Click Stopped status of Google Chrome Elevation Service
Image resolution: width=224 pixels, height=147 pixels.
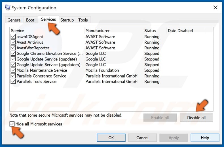(x=152, y=53)
